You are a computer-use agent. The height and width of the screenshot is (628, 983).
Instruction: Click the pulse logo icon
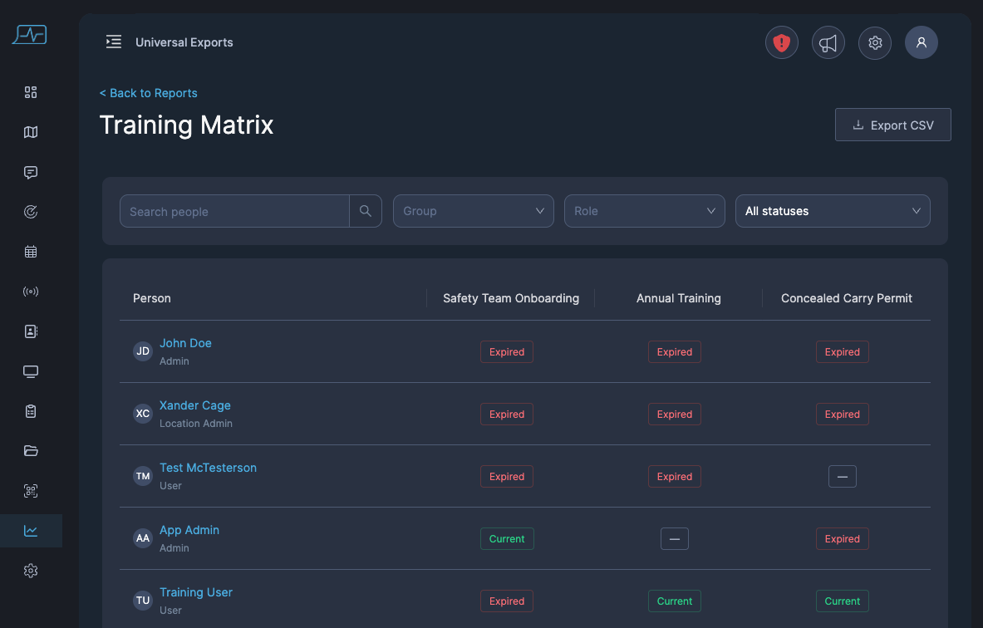(x=29, y=34)
